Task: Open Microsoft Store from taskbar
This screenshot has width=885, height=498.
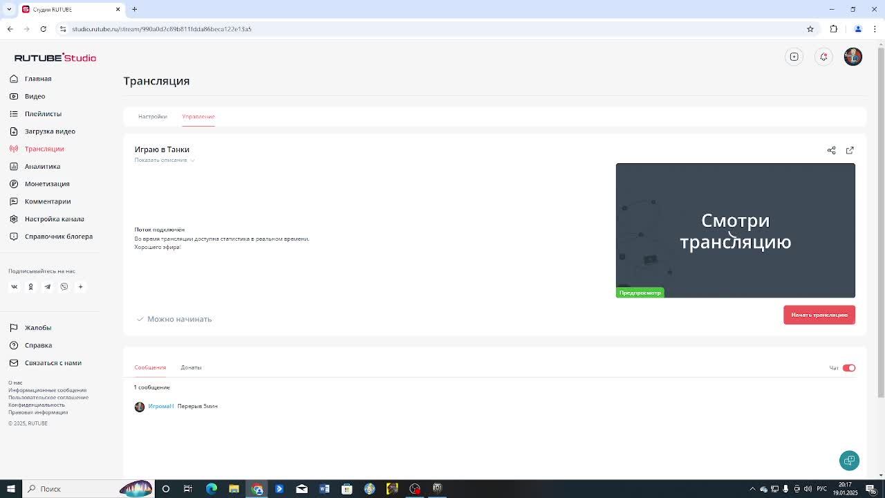Action: (347, 489)
